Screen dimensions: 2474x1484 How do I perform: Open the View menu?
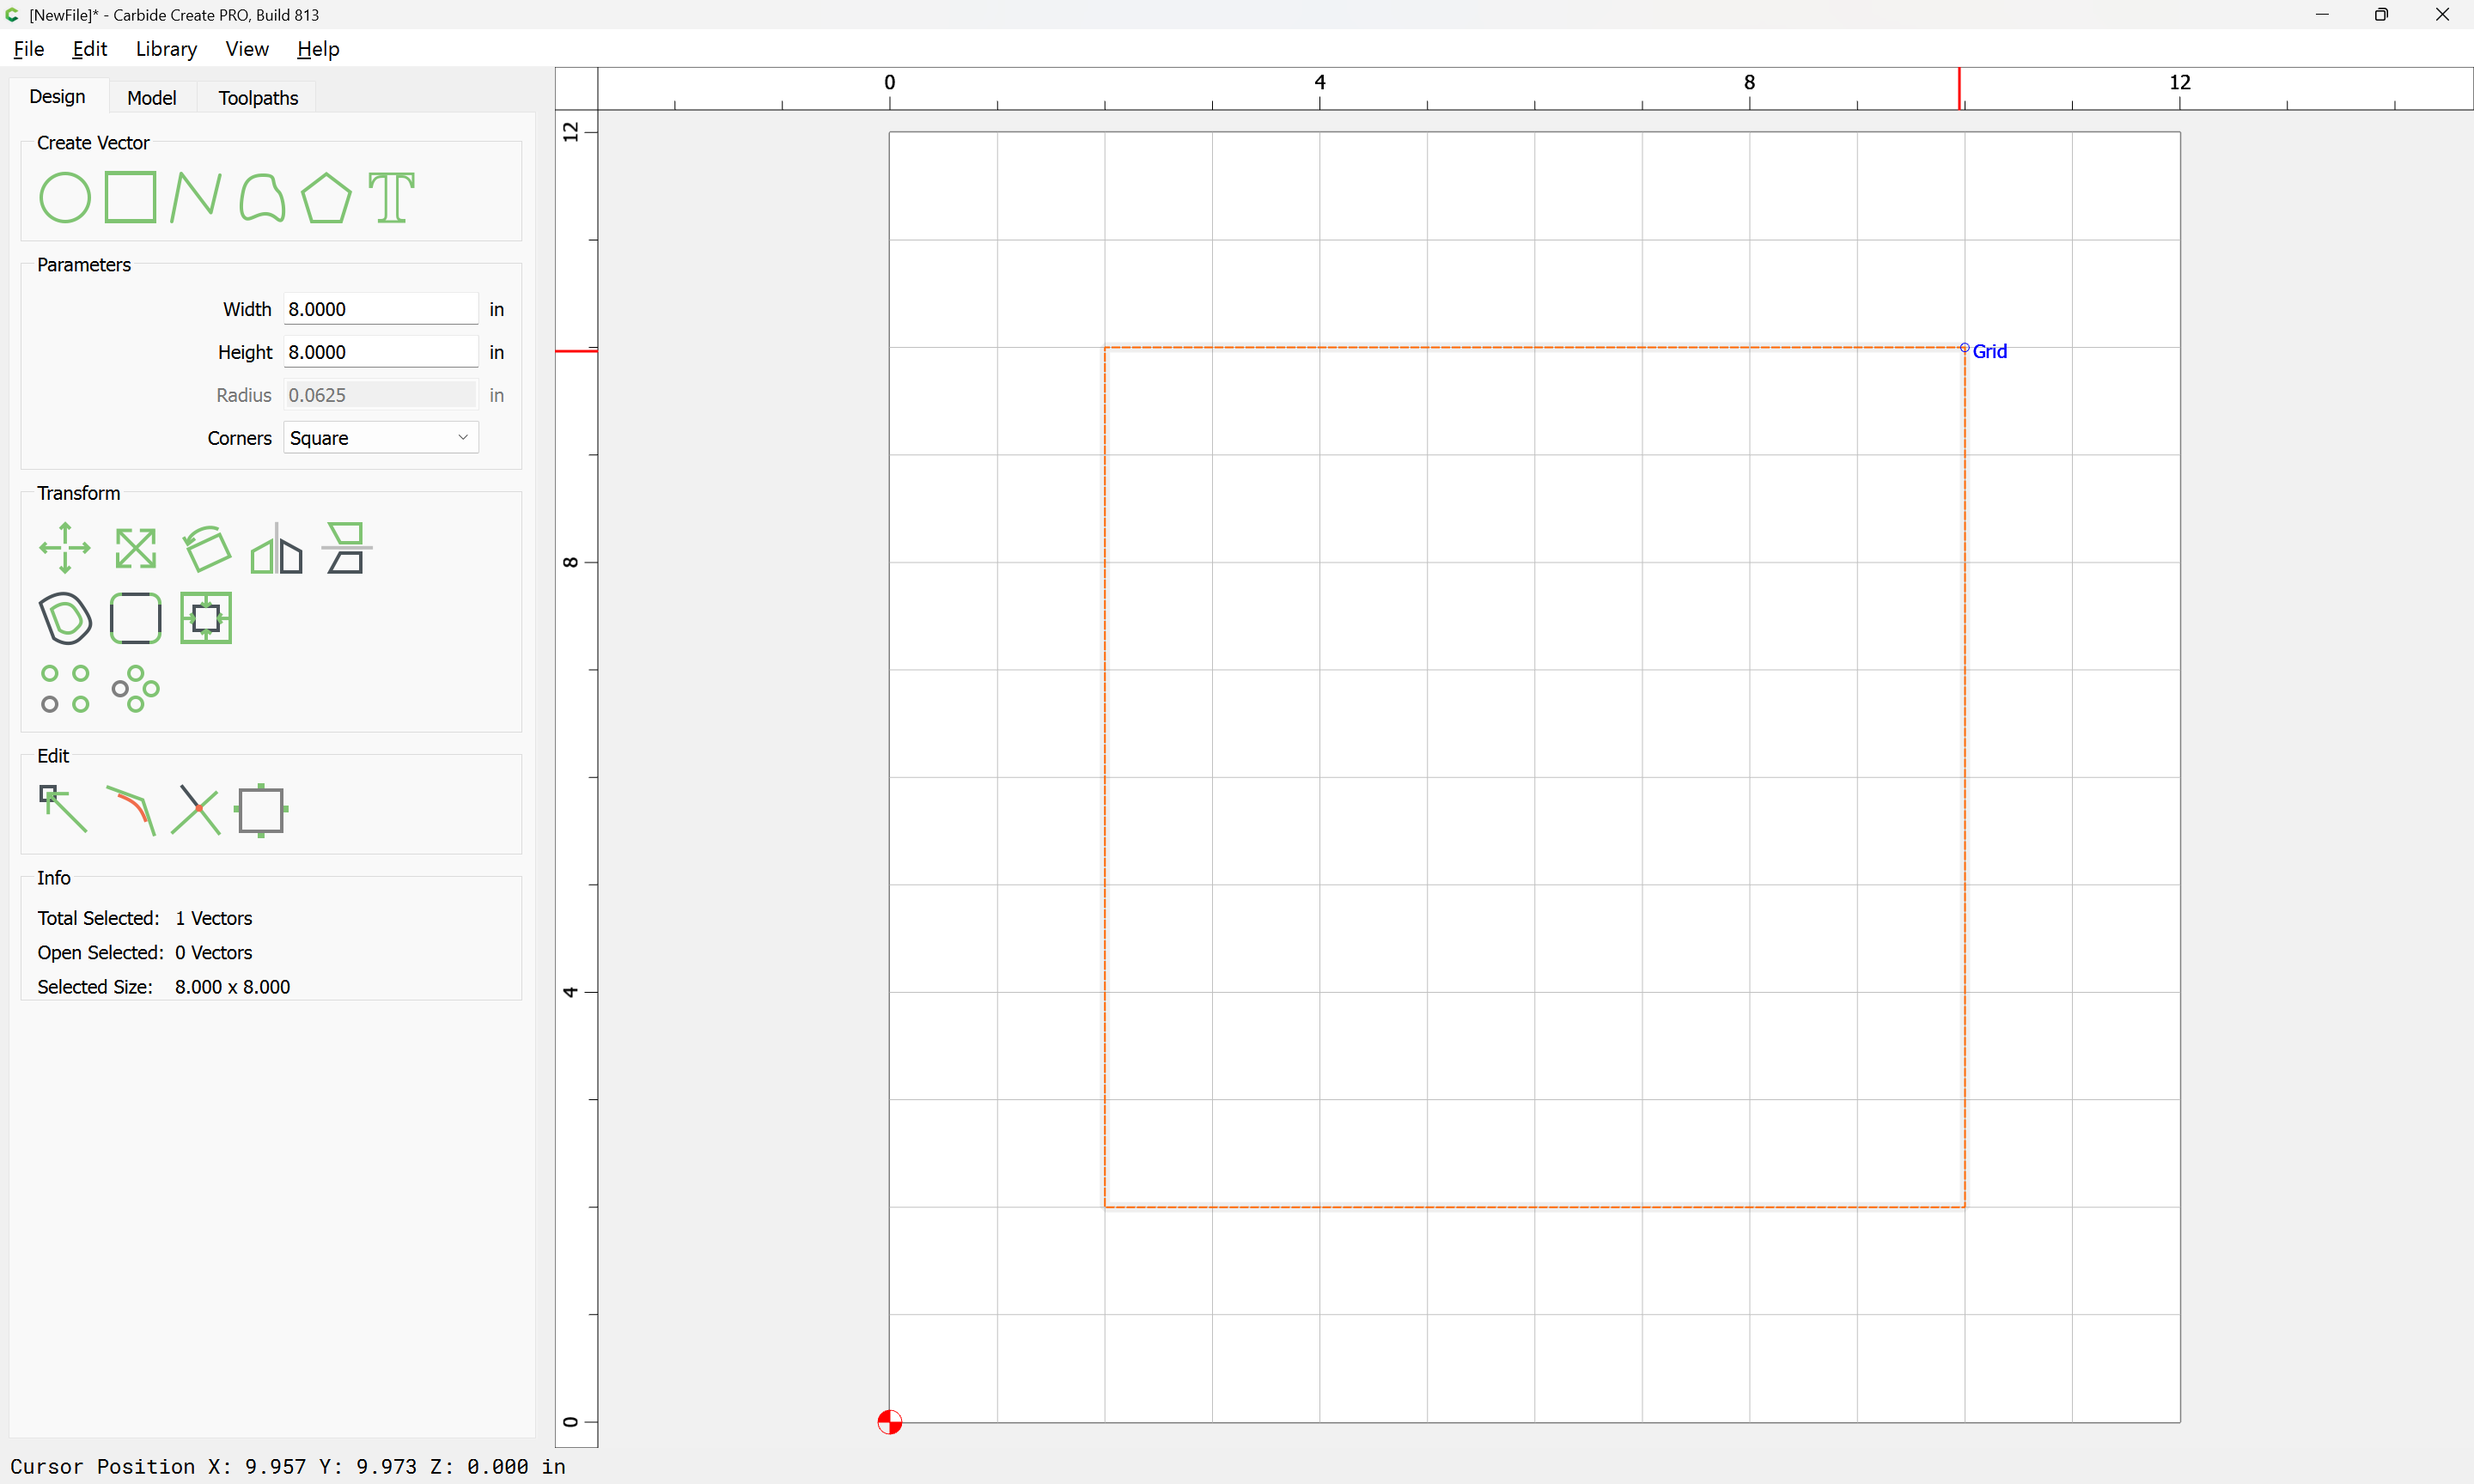pos(247,49)
